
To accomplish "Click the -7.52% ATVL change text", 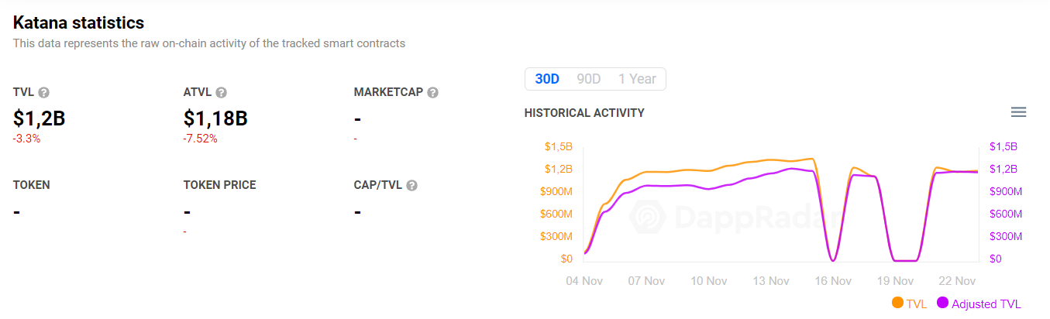I will (x=201, y=139).
